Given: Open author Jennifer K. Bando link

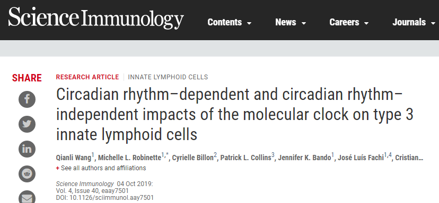Looking at the screenshot, I should (304, 158).
